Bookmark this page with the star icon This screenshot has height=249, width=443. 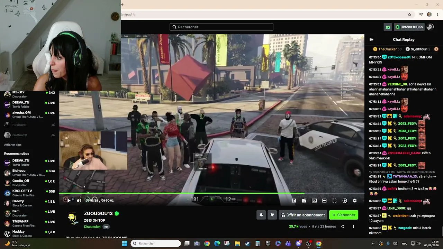click(409, 15)
